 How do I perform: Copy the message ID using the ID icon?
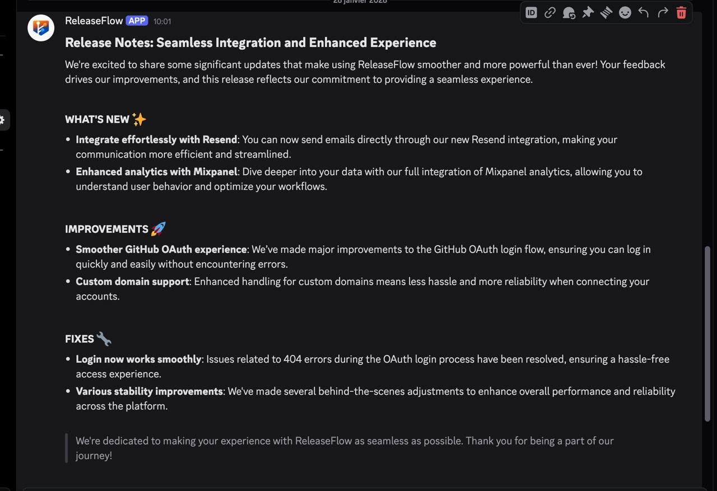point(530,12)
